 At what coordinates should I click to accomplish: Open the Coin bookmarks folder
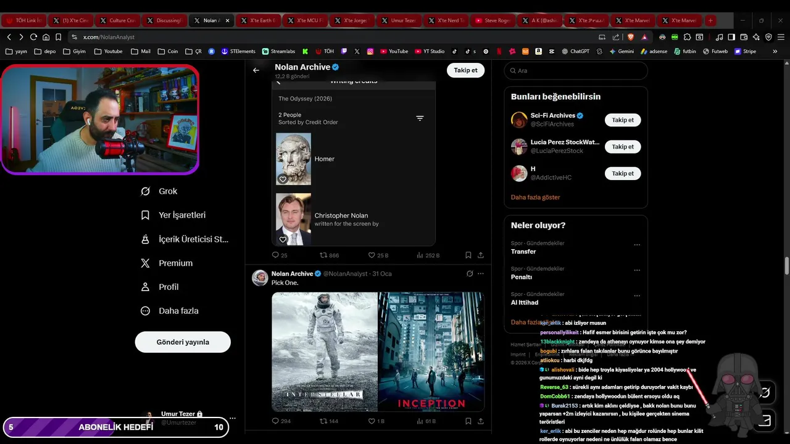click(x=168, y=51)
